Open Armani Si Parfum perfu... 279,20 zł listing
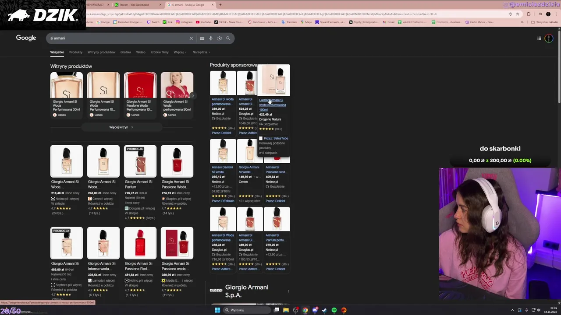This screenshot has width=561, height=315. click(x=277, y=239)
